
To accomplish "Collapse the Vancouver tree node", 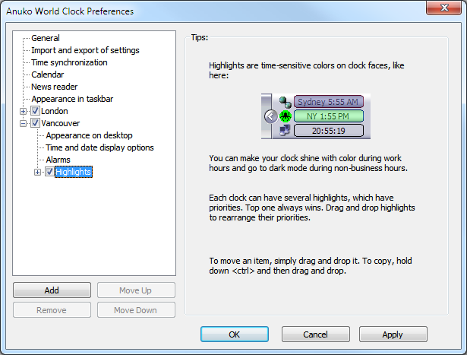I will tap(23, 123).
